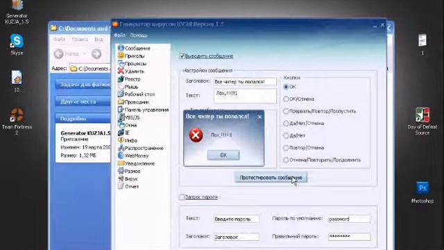Click the Back arrow in the Explorer window

pos(58,53)
